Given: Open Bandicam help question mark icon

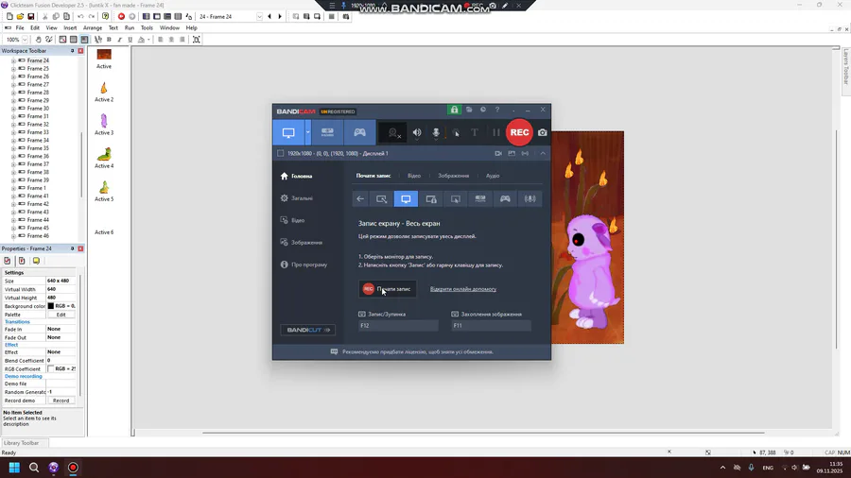Looking at the screenshot, I should [497, 110].
